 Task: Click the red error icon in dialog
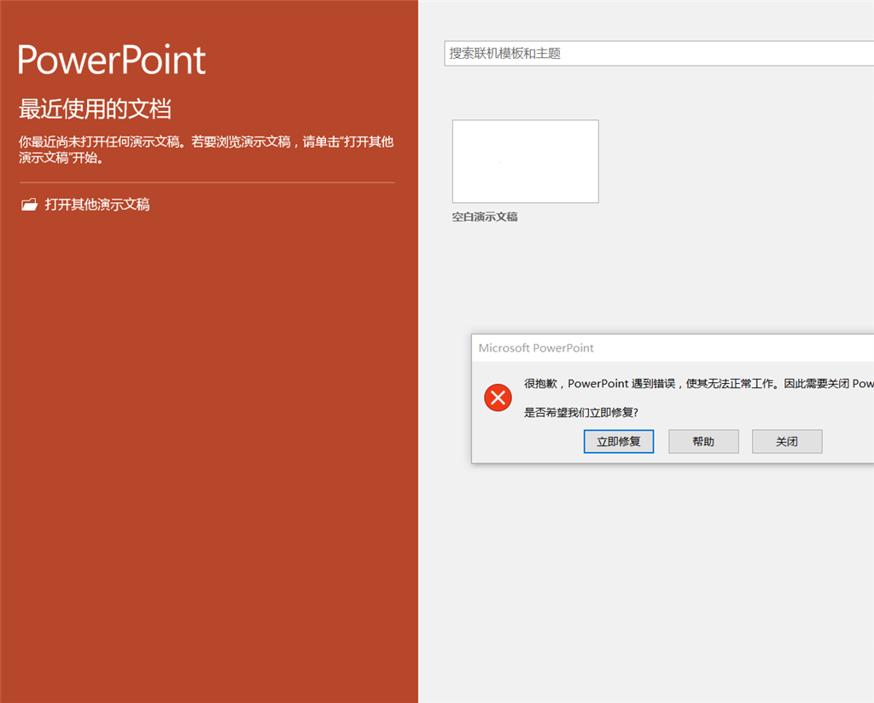point(498,398)
